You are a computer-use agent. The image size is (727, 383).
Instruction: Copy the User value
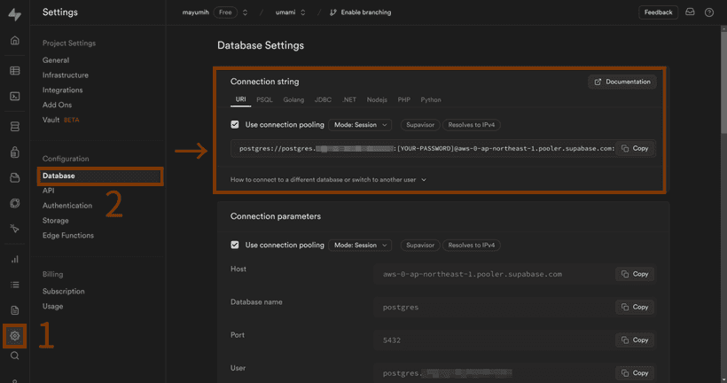click(x=635, y=372)
